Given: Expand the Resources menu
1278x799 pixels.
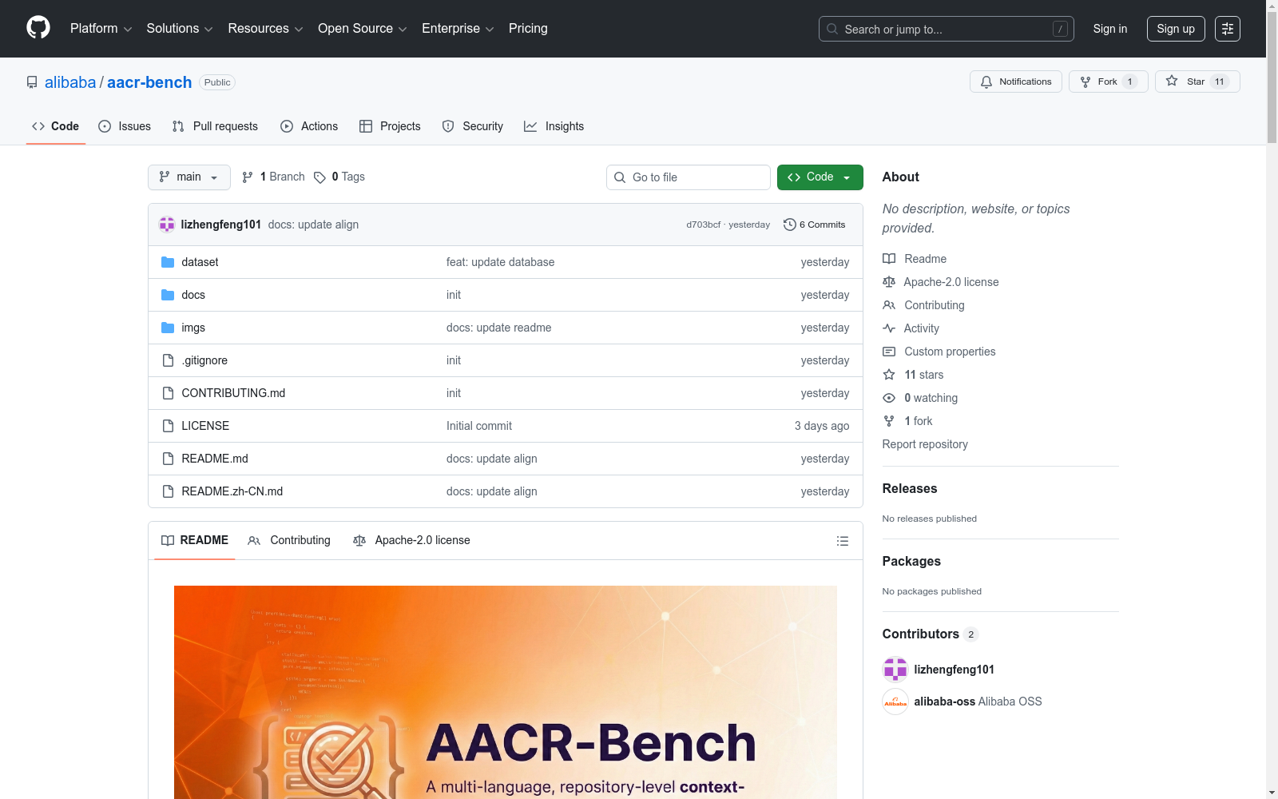Looking at the screenshot, I should [x=265, y=29].
